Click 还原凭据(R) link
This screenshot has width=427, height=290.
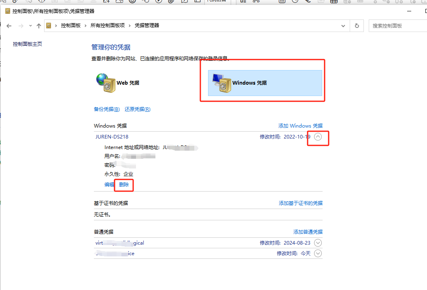point(138,109)
